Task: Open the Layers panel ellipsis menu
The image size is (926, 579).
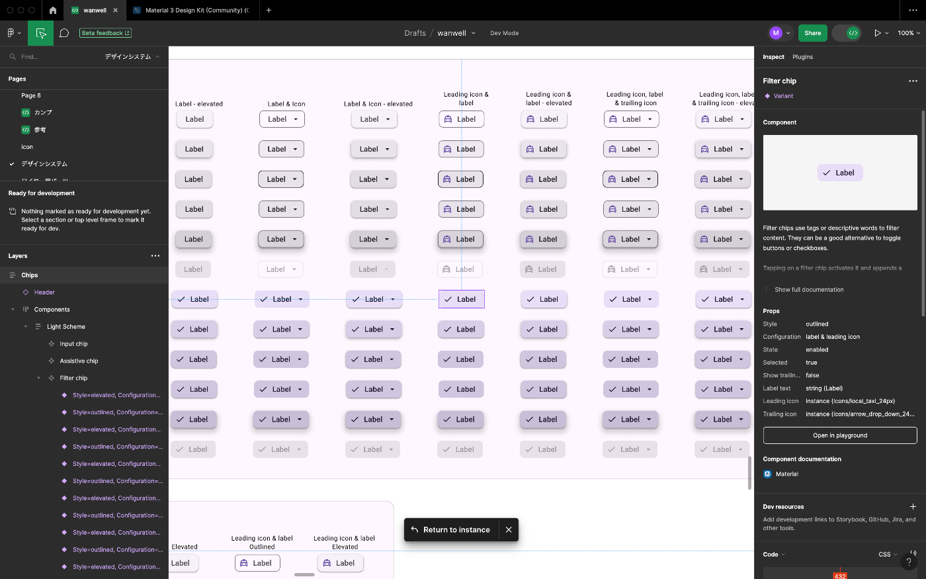Action: [x=155, y=256]
